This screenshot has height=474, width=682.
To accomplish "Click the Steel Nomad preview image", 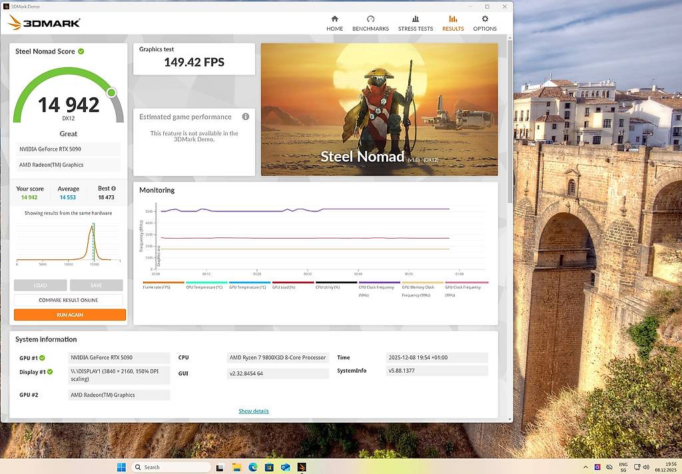I will pyautogui.click(x=379, y=109).
